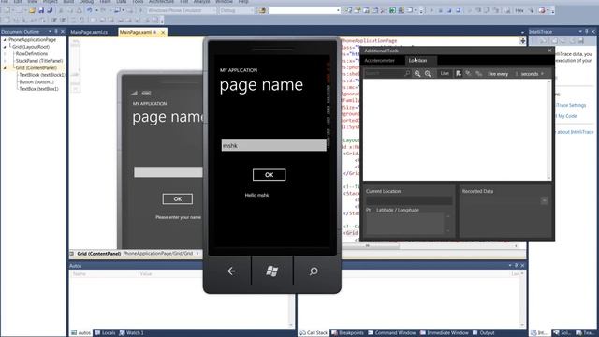Tap the emulator Windows Start button
Screen dimensions: 599x337
(x=272, y=271)
